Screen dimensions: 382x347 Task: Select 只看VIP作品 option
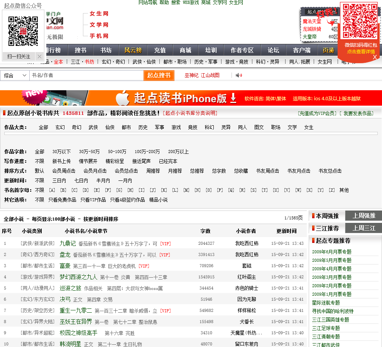(93, 200)
